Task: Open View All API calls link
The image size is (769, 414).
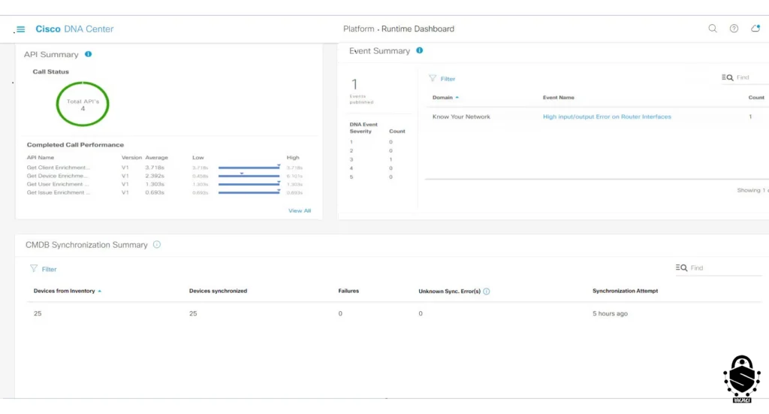Action: click(299, 210)
